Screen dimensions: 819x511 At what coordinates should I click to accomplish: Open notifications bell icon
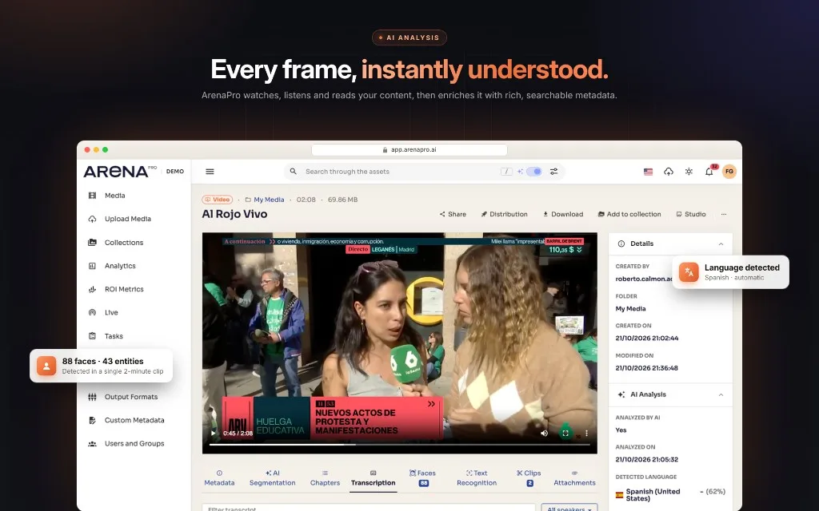709,172
